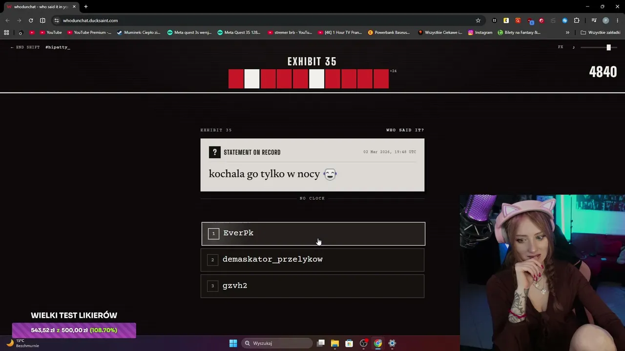
Task: Open the Wszystkie zakładki folder
Action: [601, 33]
